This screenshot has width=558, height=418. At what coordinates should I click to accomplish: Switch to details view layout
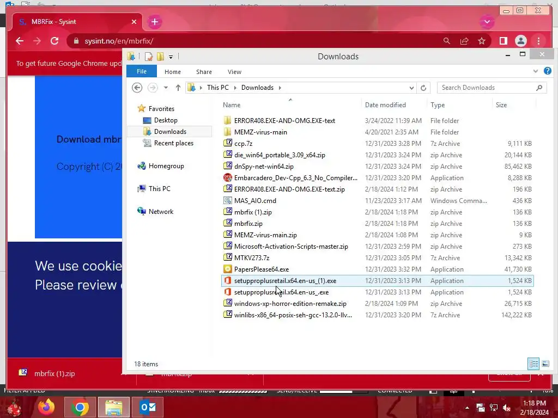pos(533,364)
